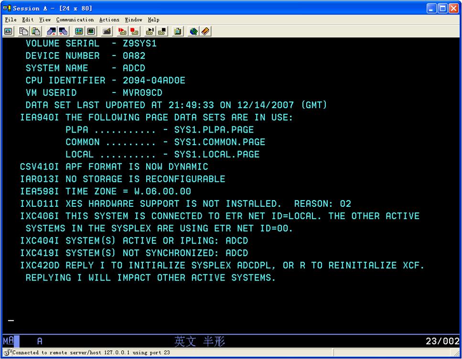The width and height of the screenshot is (462, 359).
Task: Start recording a macro with the red play icon
Action: point(122,31)
